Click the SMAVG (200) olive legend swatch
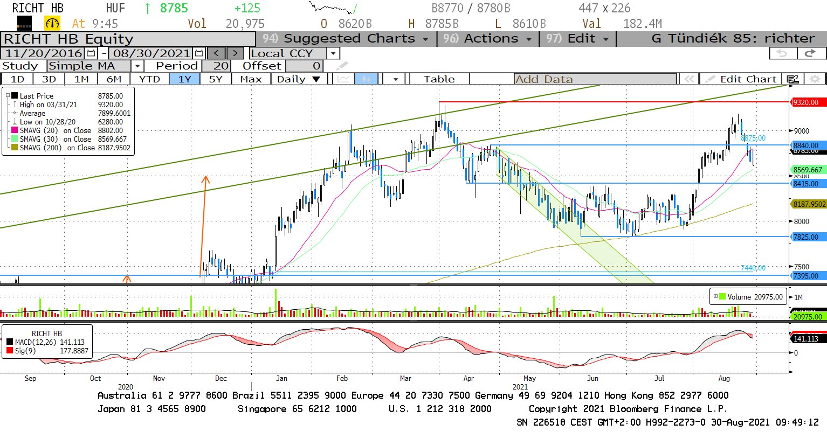Image resolution: width=827 pixels, height=438 pixels. tap(15, 148)
